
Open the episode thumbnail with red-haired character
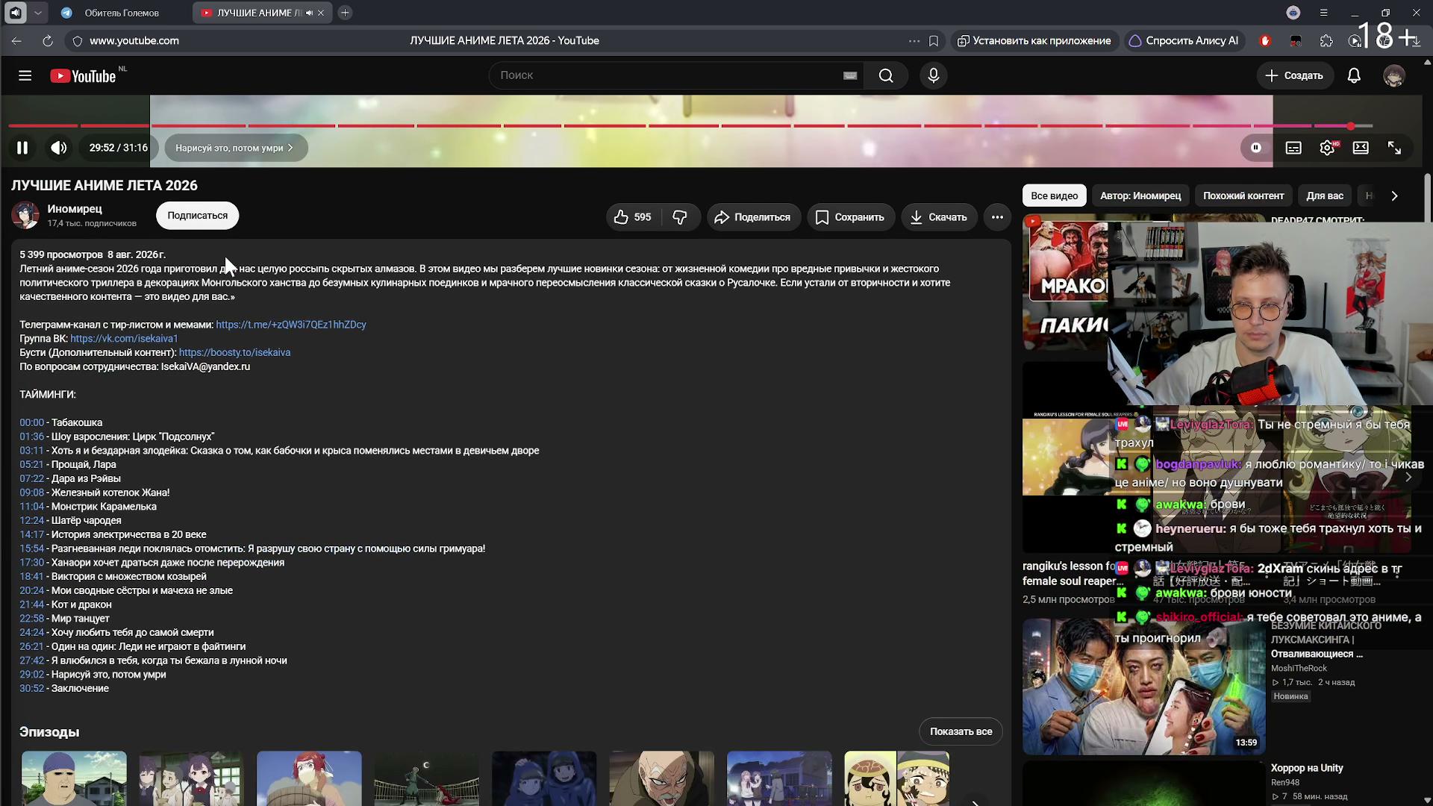309,778
